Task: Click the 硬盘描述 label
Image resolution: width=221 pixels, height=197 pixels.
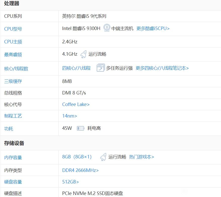Action: (13, 193)
